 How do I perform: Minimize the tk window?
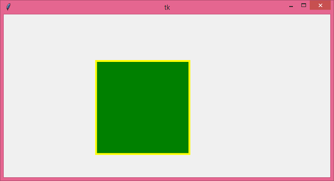pyautogui.click(x=291, y=5)
